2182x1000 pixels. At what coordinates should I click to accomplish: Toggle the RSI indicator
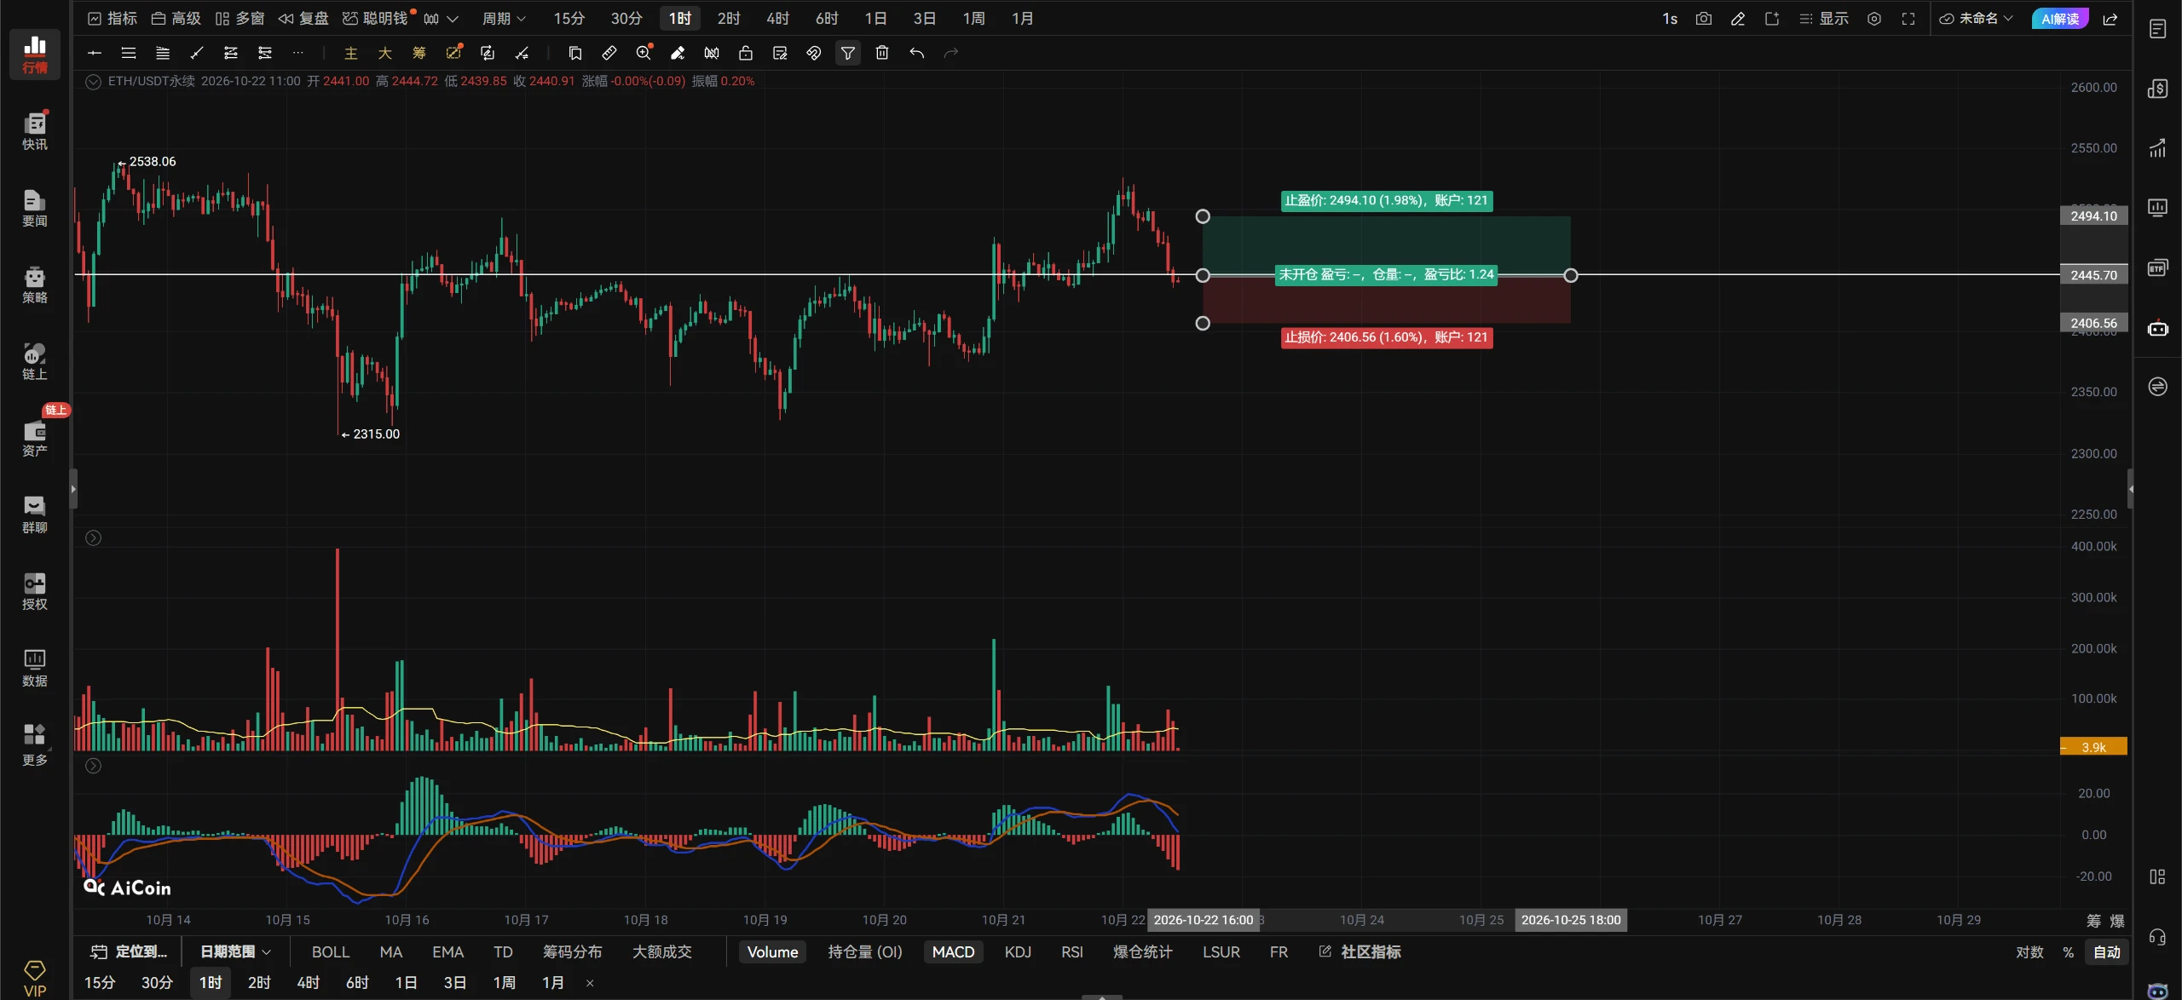click(x=1072, y=951)
